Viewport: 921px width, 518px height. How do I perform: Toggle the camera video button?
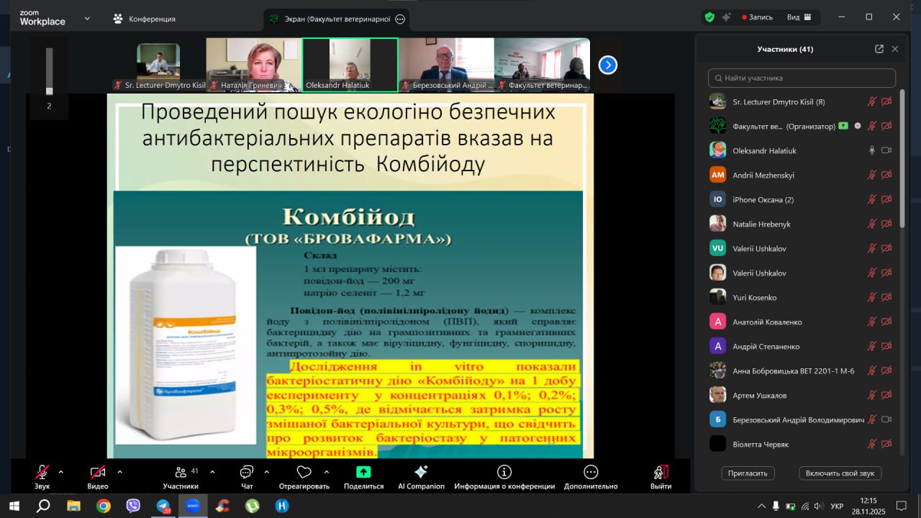click(98, 472)
